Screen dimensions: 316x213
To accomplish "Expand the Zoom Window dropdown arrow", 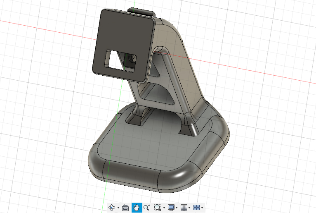I will click(x=164, y=208).
